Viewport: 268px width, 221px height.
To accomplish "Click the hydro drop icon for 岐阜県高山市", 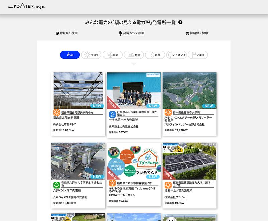I will 112,114.
